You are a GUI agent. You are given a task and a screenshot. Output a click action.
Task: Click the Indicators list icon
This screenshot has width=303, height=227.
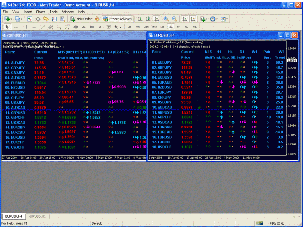[203, 19]
